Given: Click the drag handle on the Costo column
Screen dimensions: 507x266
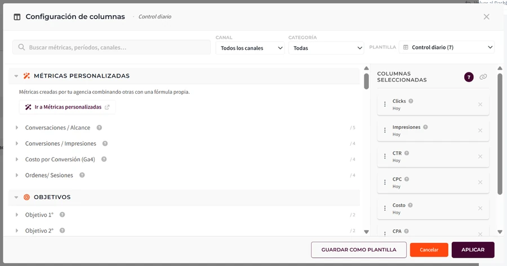Looking at the screenshot, I should 385,208.
